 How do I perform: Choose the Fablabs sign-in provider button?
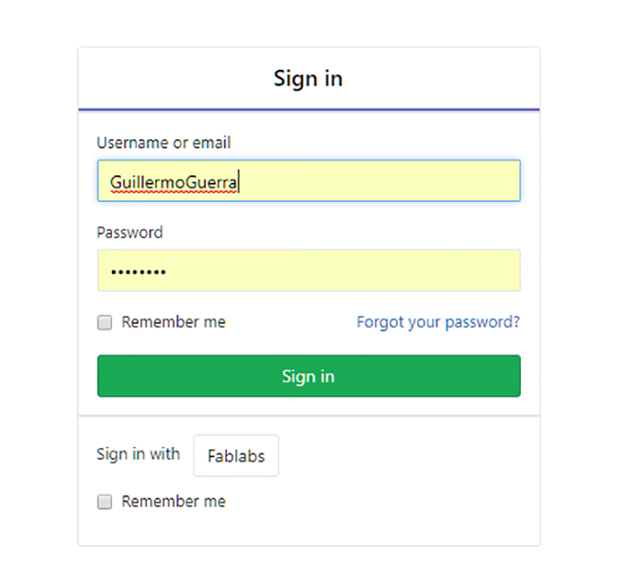point(236,456)
